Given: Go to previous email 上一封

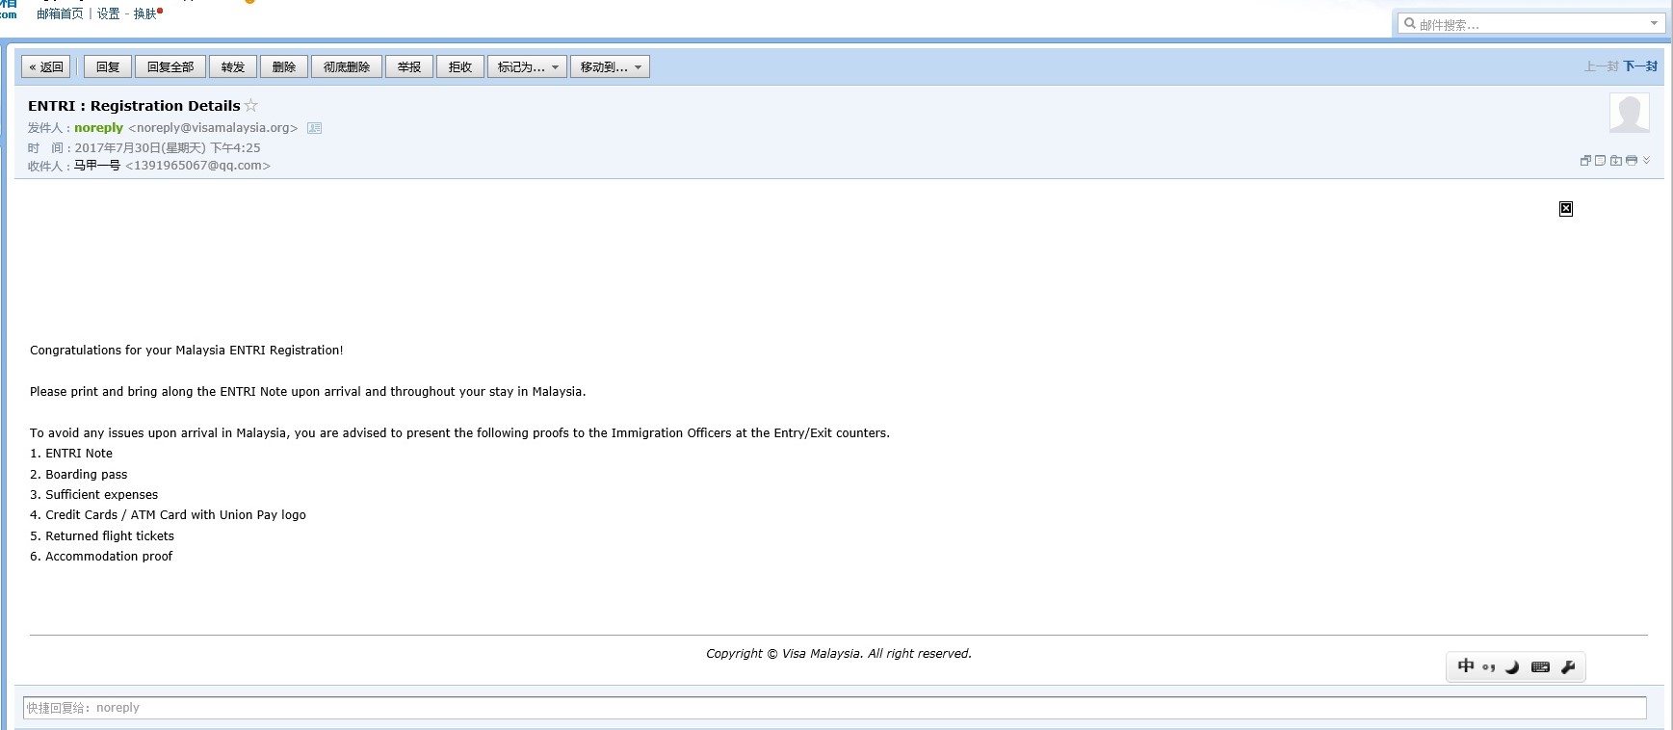Looking at the screenshot, I should 1601,66.
